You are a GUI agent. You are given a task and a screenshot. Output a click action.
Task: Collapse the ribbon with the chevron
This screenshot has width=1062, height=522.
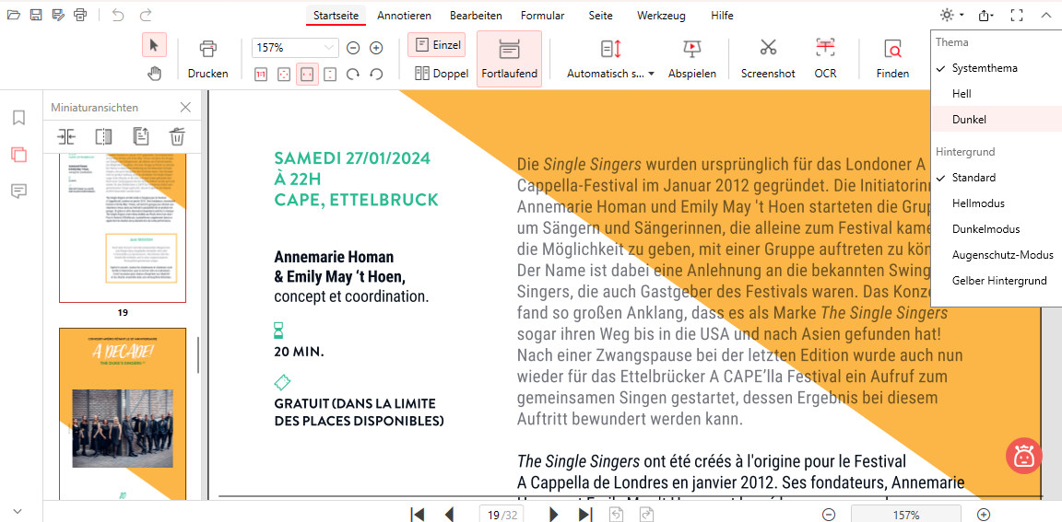(x=1045, y=15)
